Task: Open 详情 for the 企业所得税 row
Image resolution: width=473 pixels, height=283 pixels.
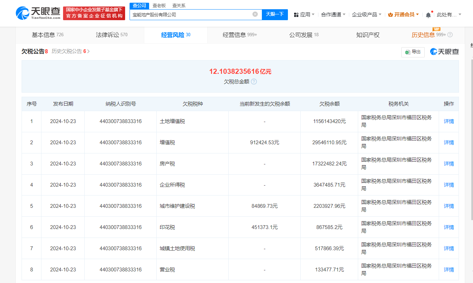Action: pyautogui.click(x=449, y=185)
